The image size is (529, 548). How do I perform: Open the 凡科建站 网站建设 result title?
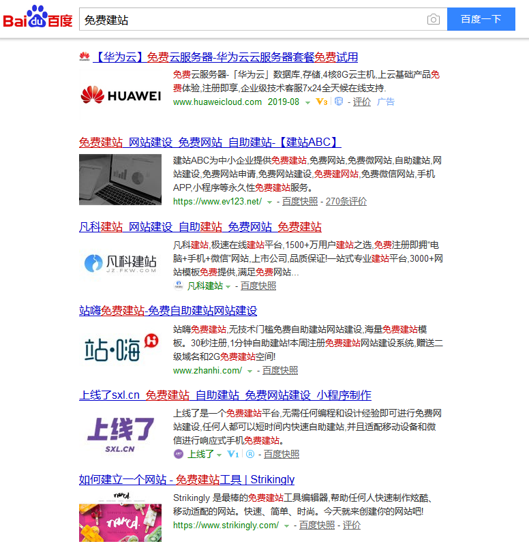tap(200, 227)
